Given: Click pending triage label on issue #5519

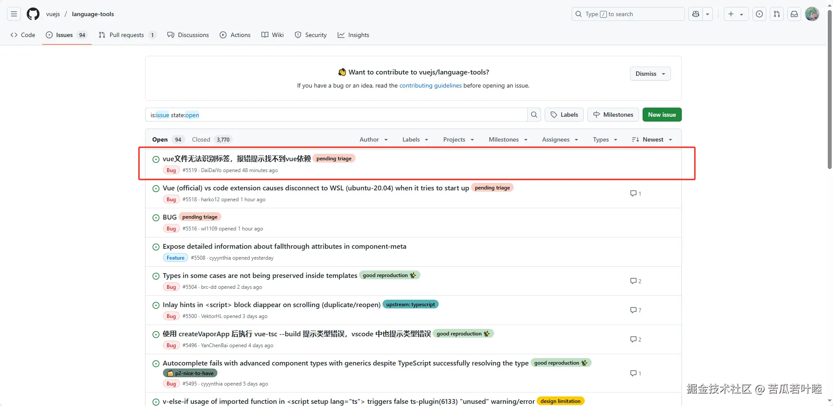Looking at the screenshot, I should point(334,159).
